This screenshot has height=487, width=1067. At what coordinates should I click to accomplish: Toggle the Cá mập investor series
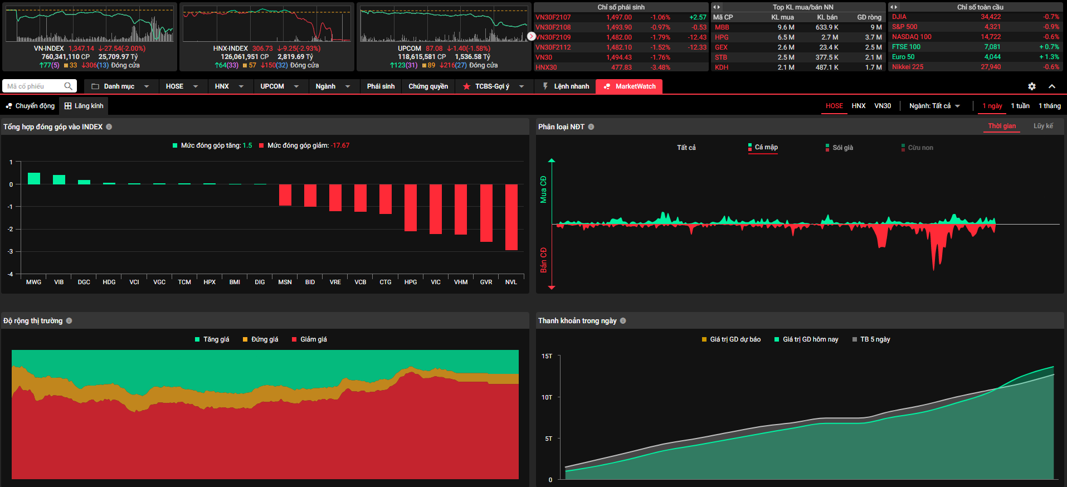point(763,148)
